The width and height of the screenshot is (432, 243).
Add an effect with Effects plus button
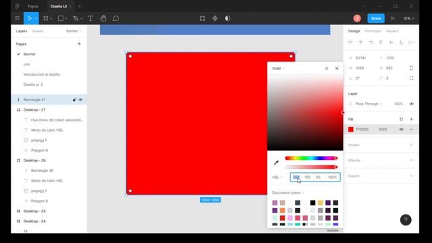[411, 160]
